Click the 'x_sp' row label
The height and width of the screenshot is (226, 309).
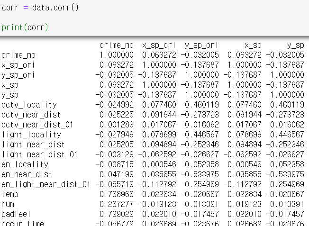pos(10,85)
